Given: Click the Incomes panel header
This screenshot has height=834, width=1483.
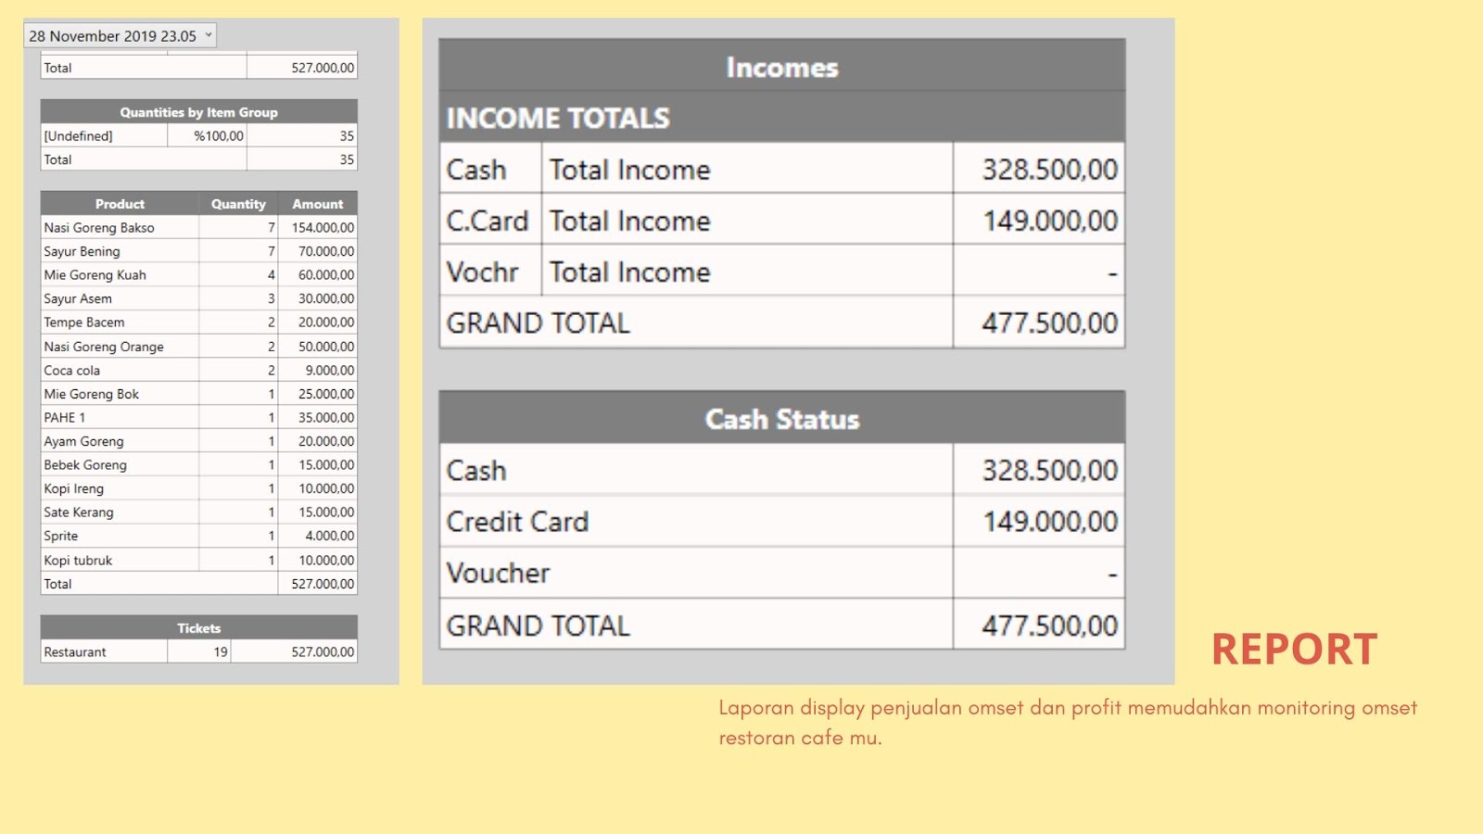Looking at the screenshot, I should tap(782, 67).
